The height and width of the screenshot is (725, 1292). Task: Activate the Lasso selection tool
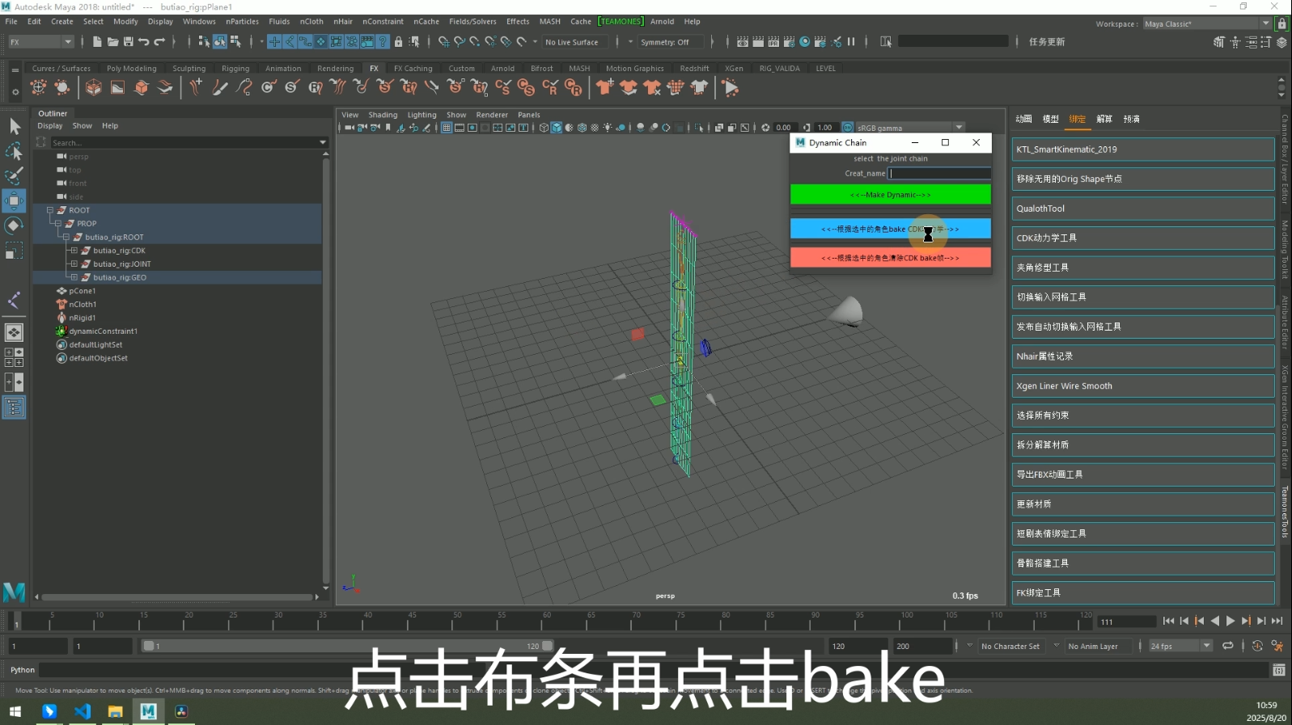click(14, 151)
